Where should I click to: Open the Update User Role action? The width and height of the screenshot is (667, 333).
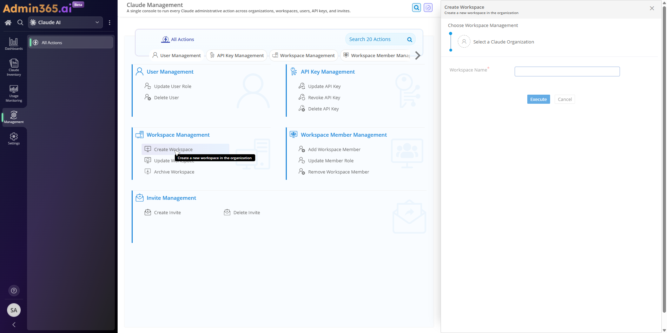coord(168,86)
